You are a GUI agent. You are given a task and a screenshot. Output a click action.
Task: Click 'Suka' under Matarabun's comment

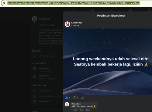pyautogui.click(x=81, y=110)
